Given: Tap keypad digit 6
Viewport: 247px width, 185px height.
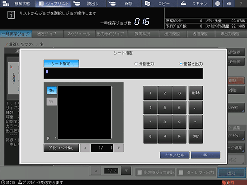Looking at the screenshot, I should [179, 107].
